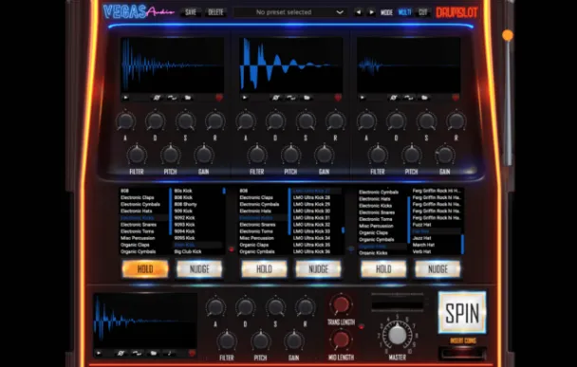
Task: Select LMO Ultra Kick 30 sample
Action: (x=311, y=211)
